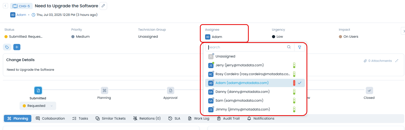Open the Status dropdown showing Submitted: Requested
The height and width of the screenshot is (130, 405).
tap(24, 37)
